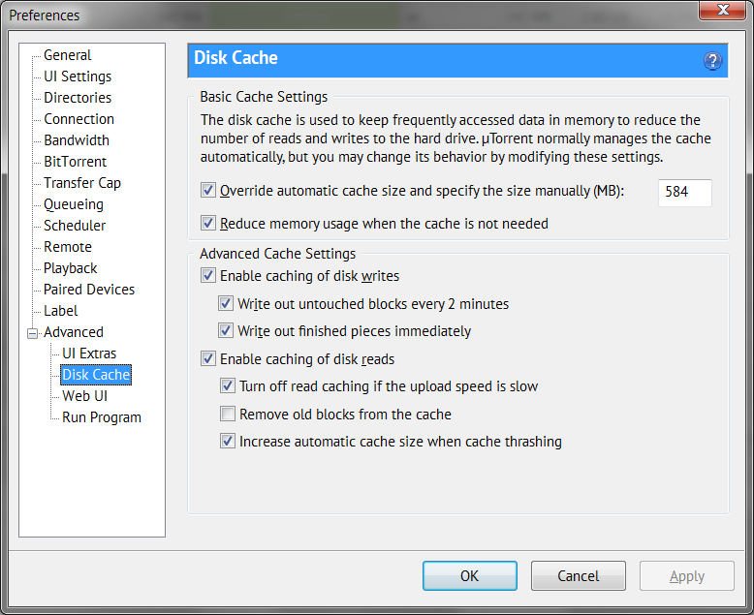The image size is (754, 615).
Task: Select the General preferences section
Action: (x=67, y=55)
